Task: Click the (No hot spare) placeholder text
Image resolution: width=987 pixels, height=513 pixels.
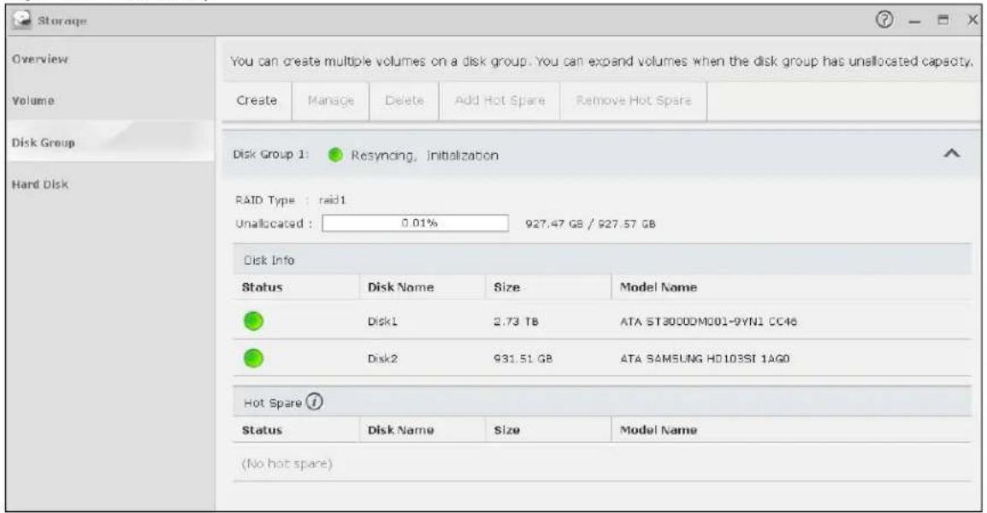Action: (x=287, y=463)
